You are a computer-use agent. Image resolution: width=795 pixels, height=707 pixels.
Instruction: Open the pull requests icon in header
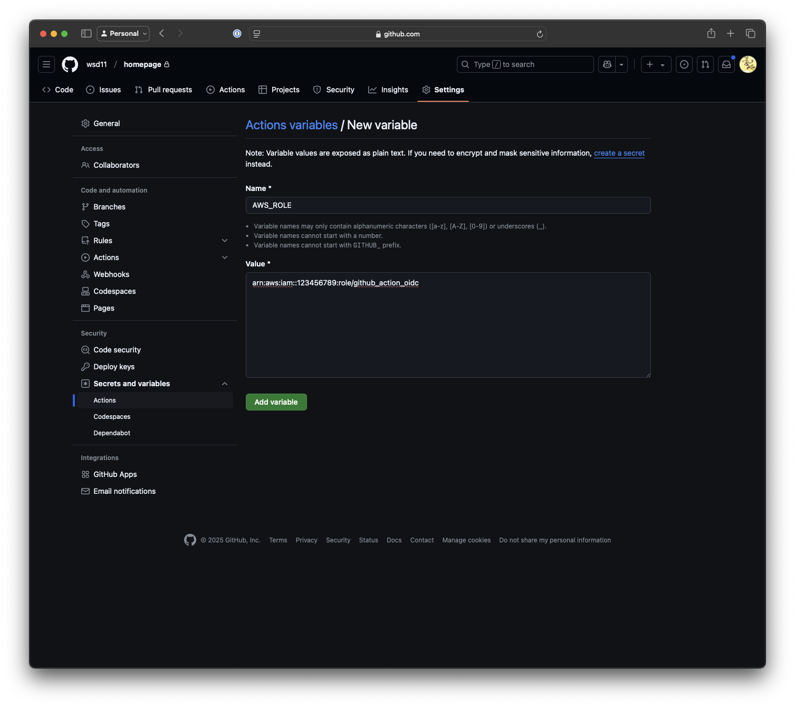(705, 64)
